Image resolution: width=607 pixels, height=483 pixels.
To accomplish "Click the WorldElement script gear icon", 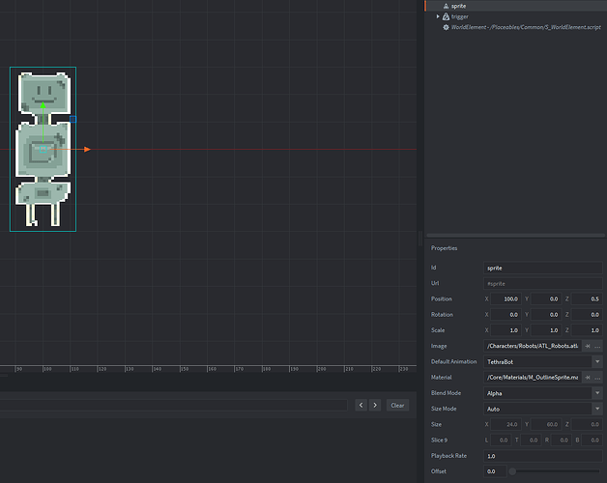I will (446, 27).
